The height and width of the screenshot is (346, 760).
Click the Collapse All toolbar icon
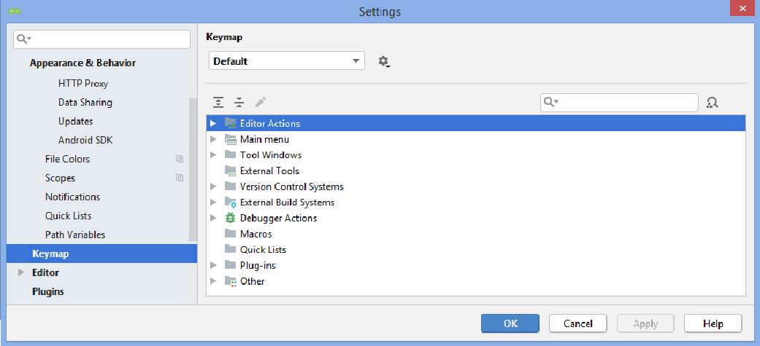tap(239, 103)
